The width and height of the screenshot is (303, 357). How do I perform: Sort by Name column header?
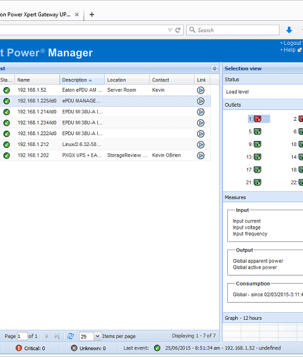coord(37,80)
